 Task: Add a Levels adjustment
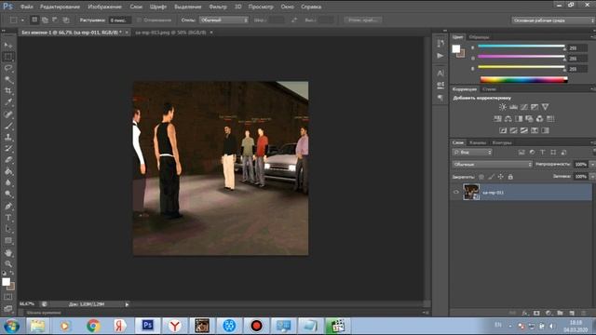513,107
